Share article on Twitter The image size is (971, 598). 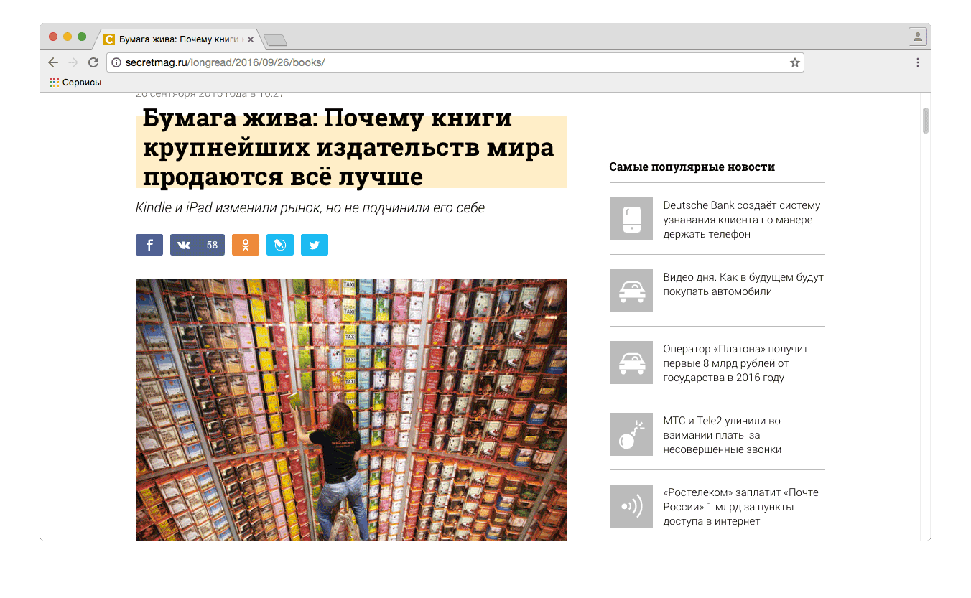pos(315,245)
